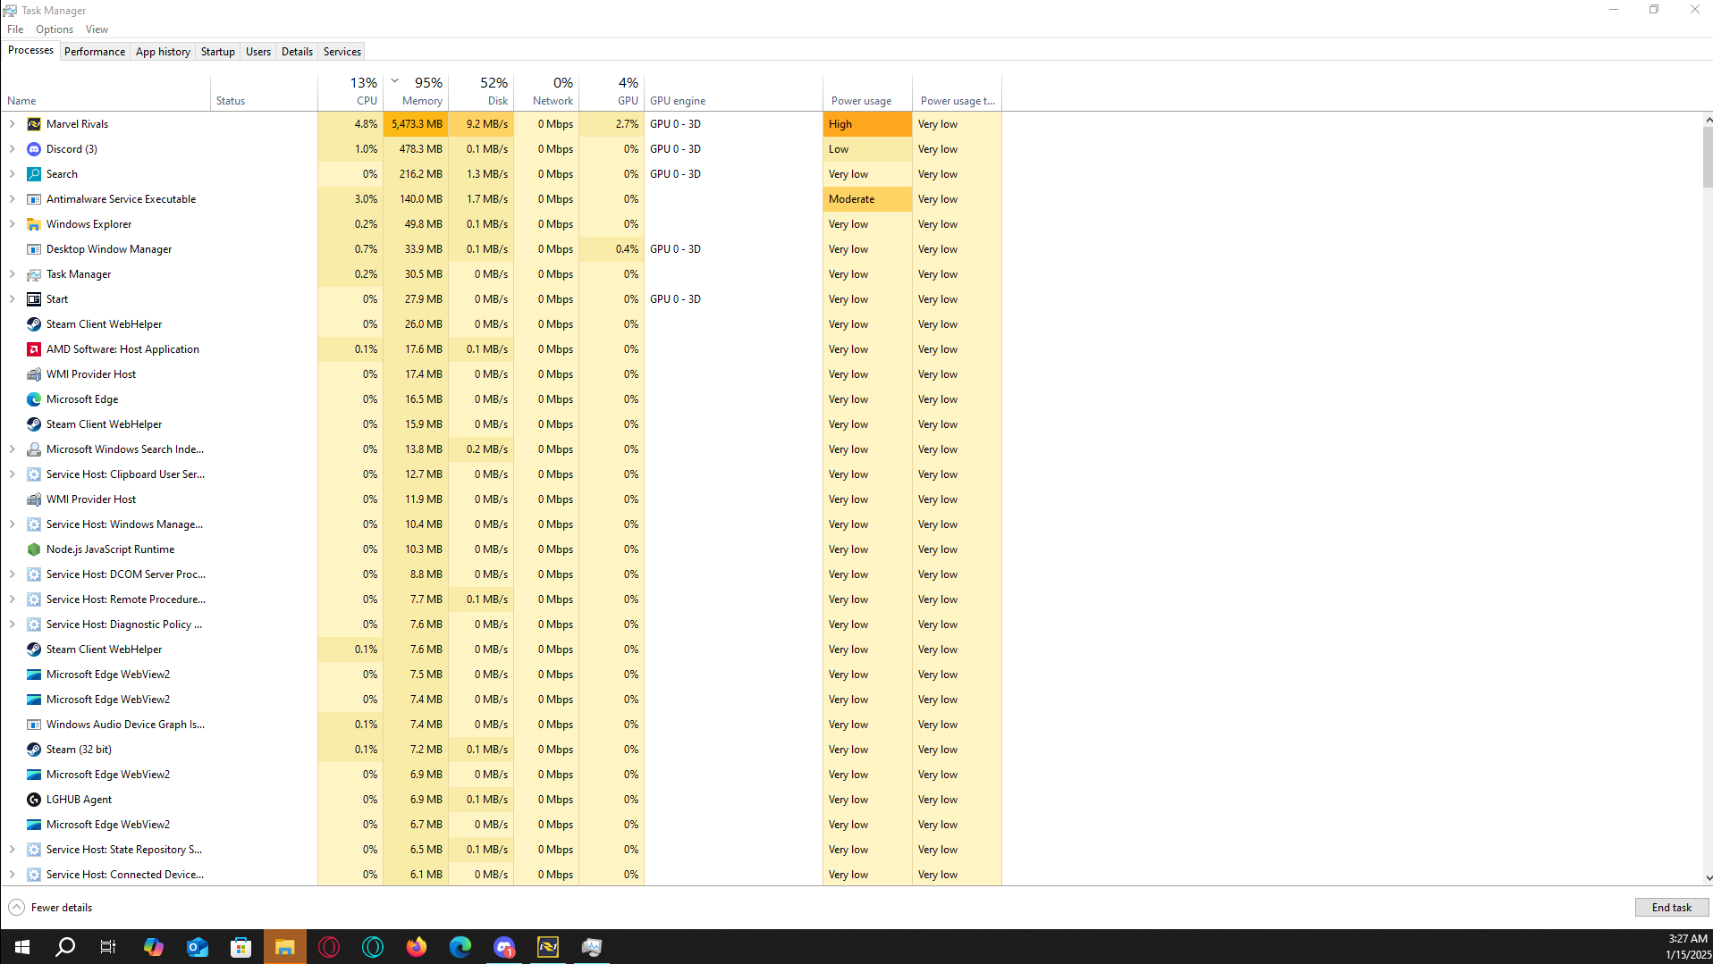Viewport: 1713px width, 964px height.
Task: Open the Options menu
Action: pyautogui.click(x=55, y=29)
